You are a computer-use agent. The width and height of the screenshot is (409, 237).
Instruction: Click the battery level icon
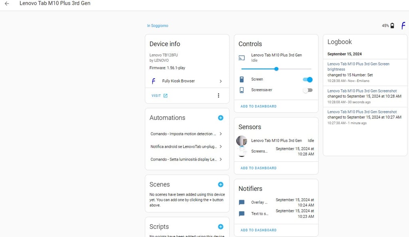click(x=392, y=26)
